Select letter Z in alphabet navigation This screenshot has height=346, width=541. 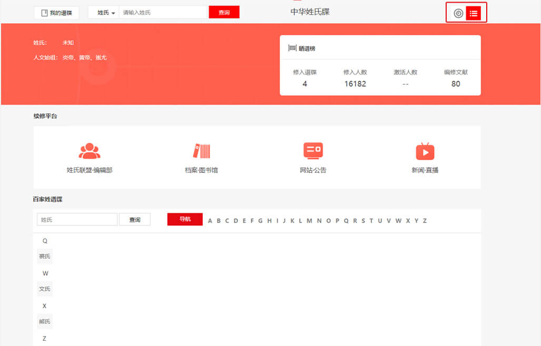point(425,221)
